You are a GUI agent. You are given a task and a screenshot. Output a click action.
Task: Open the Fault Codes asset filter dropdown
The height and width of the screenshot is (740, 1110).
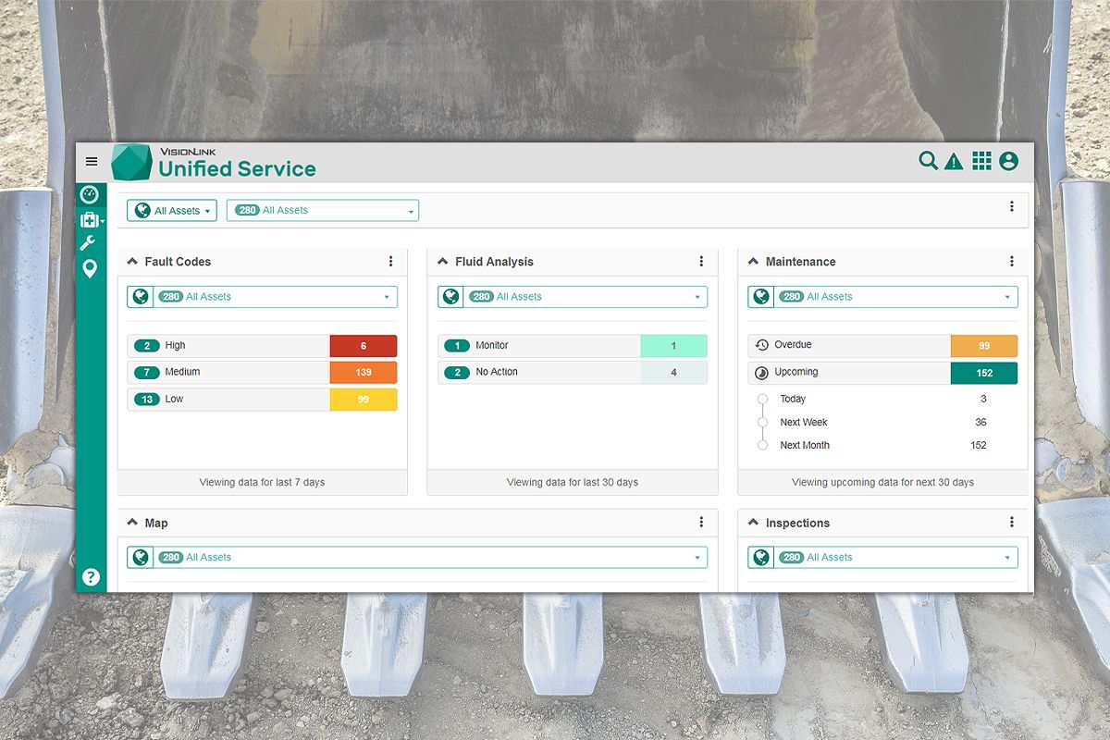click(263, 297)
